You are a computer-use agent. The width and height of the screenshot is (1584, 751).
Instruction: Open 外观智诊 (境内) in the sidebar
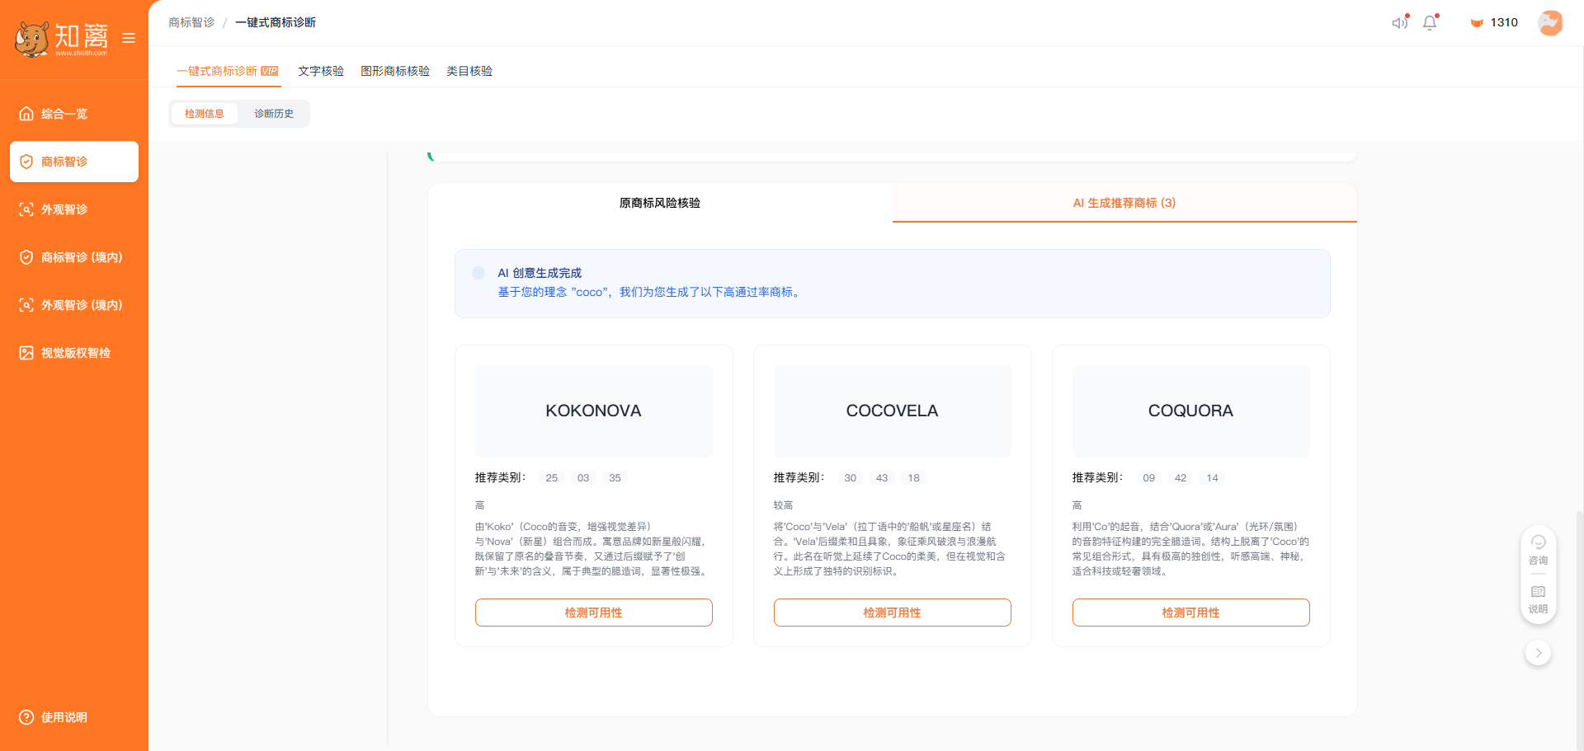[x=74, y=305]
